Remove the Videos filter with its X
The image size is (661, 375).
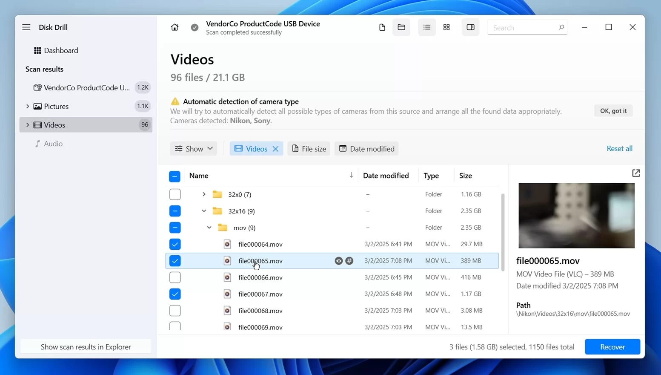click(275, 149)
